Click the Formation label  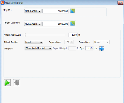tap(84, 42)
